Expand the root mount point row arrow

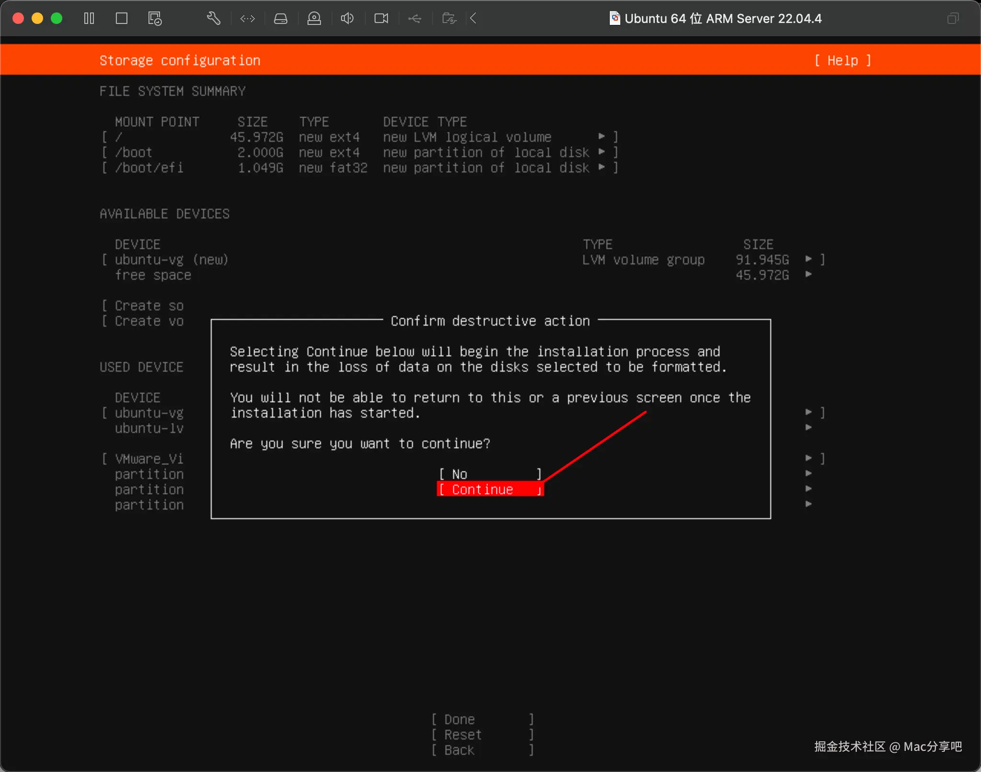[x=602, y=137]
